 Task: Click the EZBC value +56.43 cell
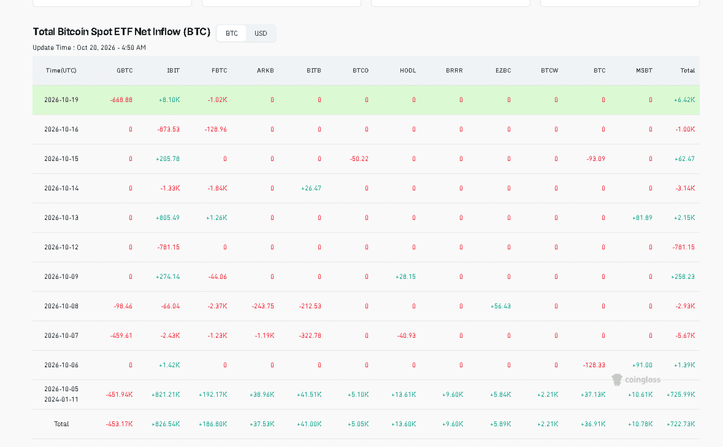click(501, 306)
